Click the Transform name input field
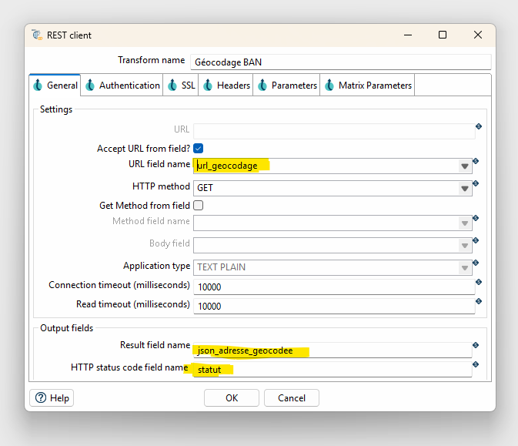Screen dimensions: 518x446 tap(340, 62)
